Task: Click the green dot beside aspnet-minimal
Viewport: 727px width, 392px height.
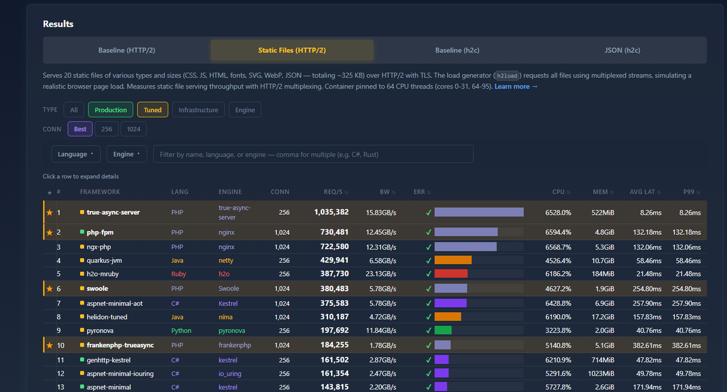Action: coord(82,387)
